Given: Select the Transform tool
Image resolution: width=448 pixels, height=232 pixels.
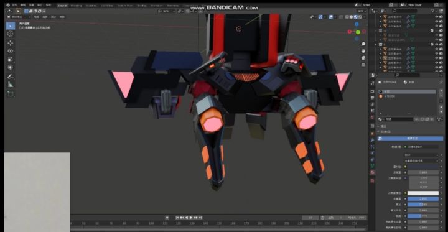Looking at the screenshot, I should coord(11,67).
